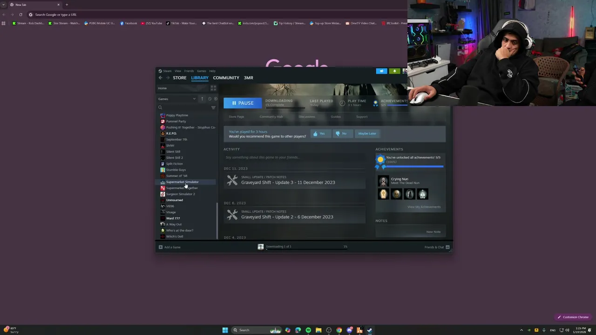This screenshot has width=596, height=335.
Task: Open Customize Chrome button
Action: tap(573, 317)
